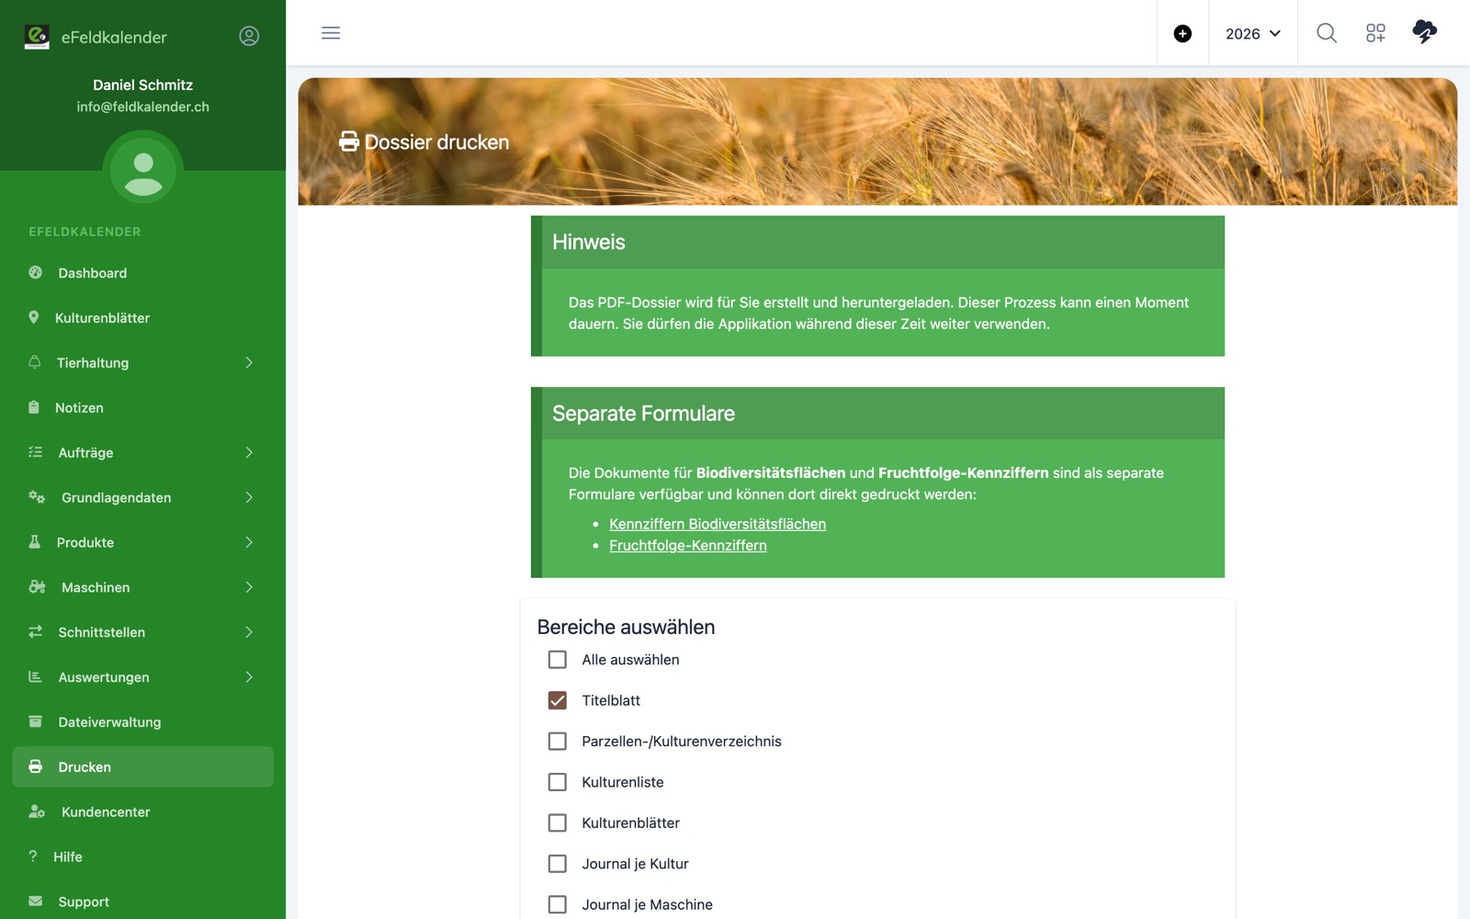Select the Drucken menu item
This screenshot has height=919, width=1470.
pos(143,766)
